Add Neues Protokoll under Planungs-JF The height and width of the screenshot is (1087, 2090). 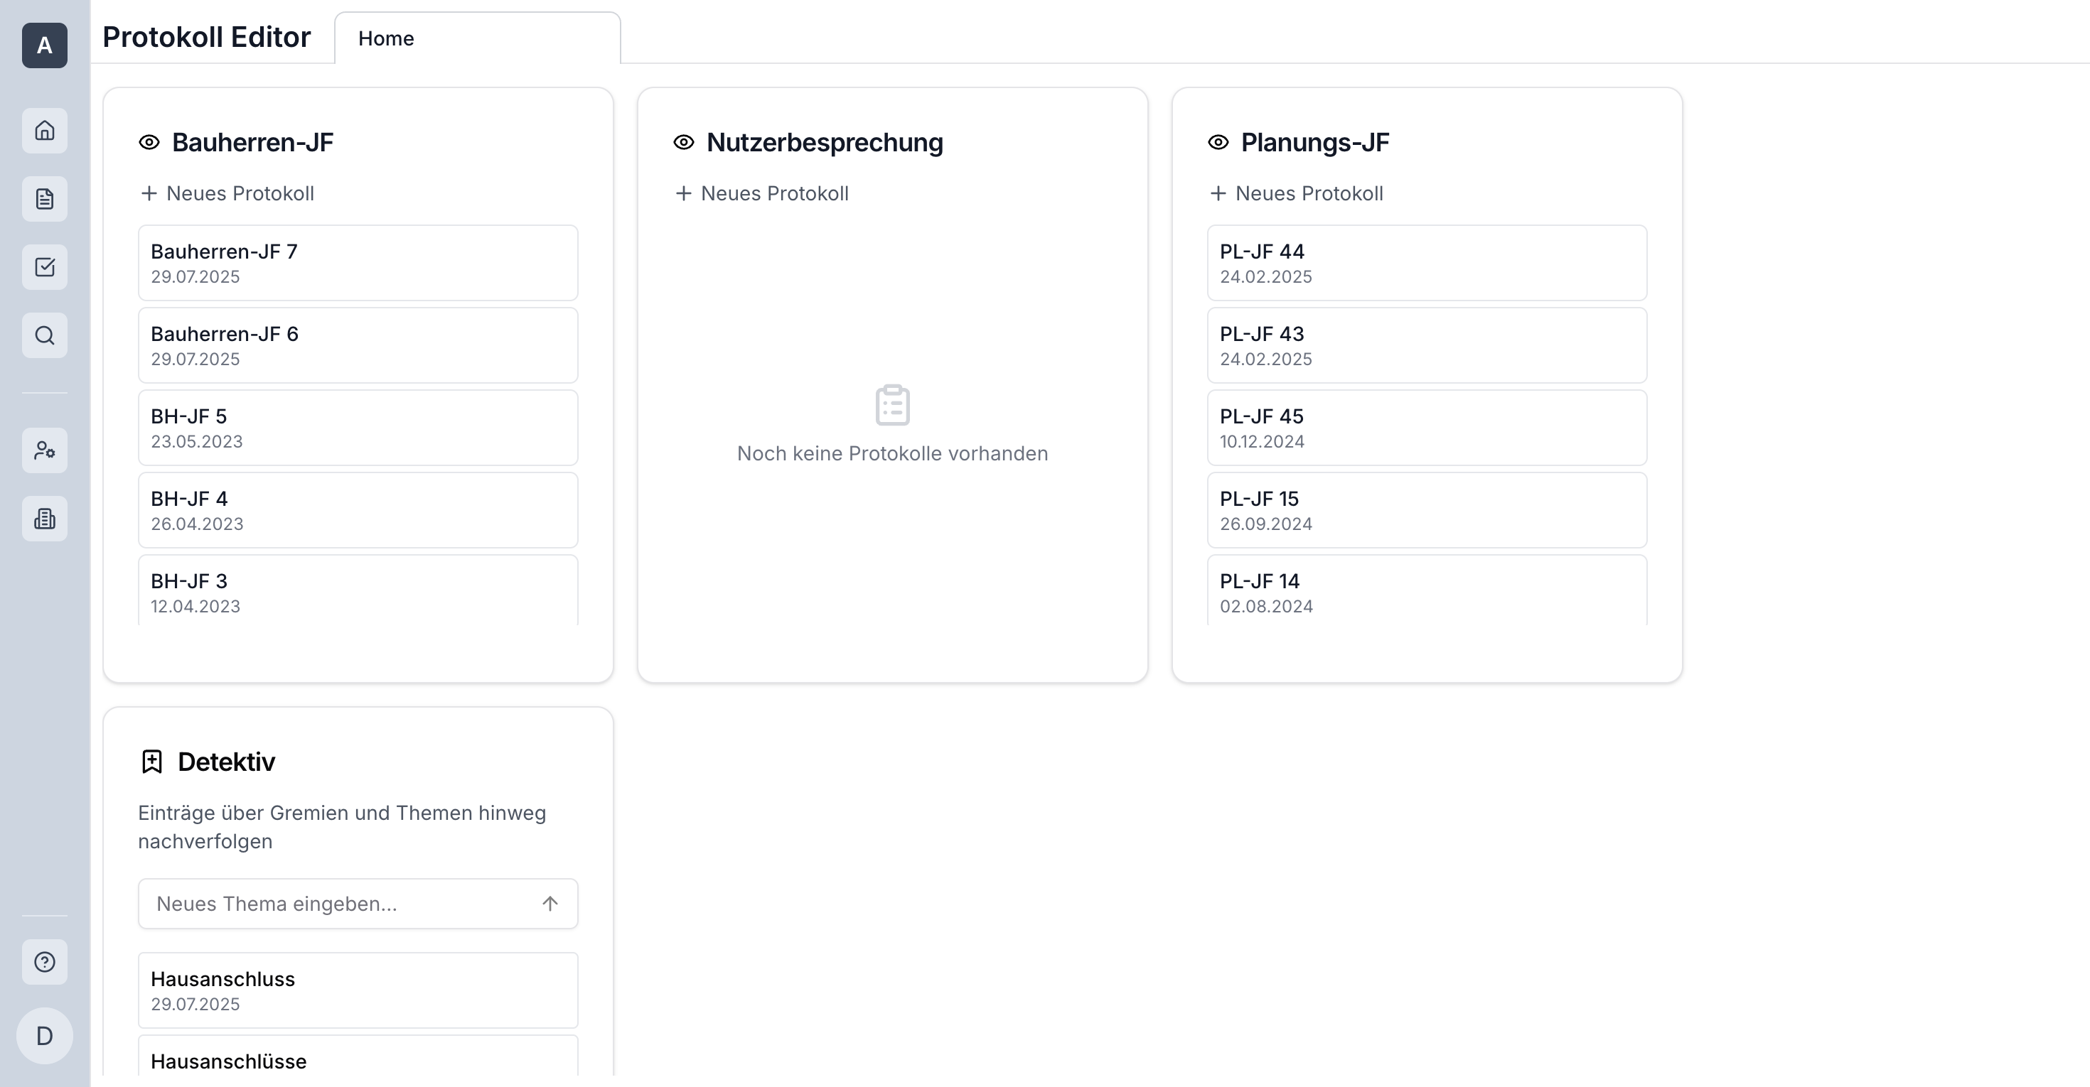tap(1297, 194)
